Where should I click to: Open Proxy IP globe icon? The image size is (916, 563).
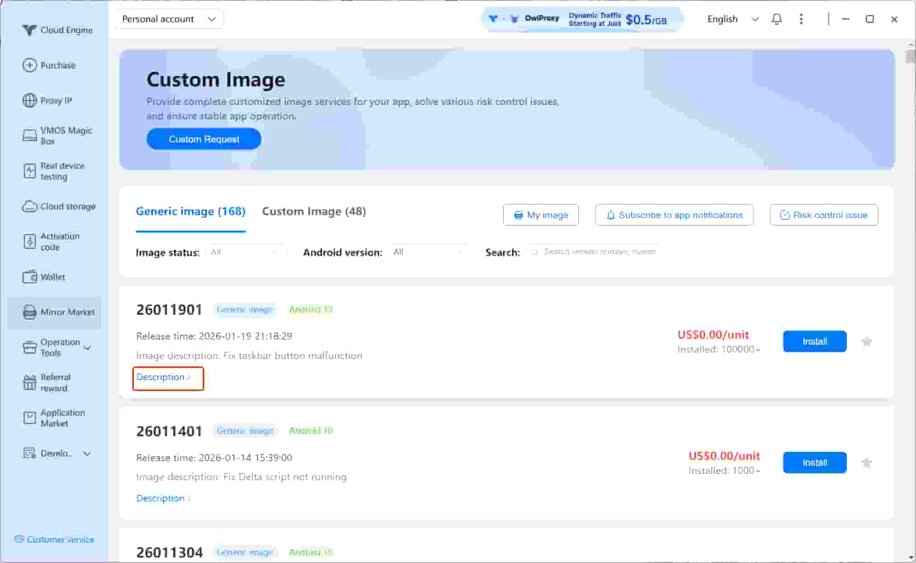point(29,100)
